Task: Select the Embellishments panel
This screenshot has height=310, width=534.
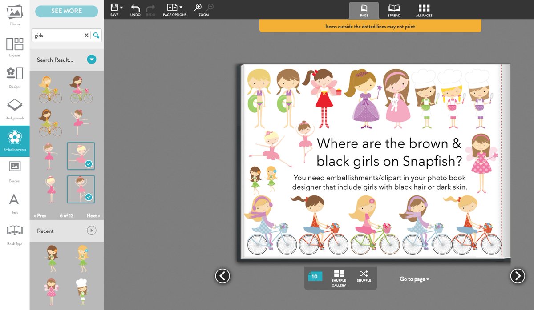Action: pyautogui.click(x=15, y=141)
